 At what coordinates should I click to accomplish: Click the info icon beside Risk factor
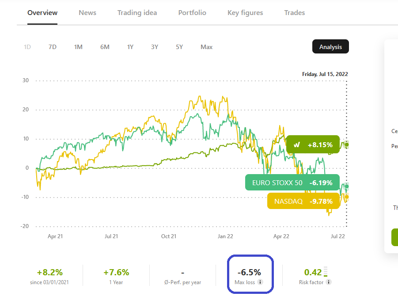(x=328, y=282)
